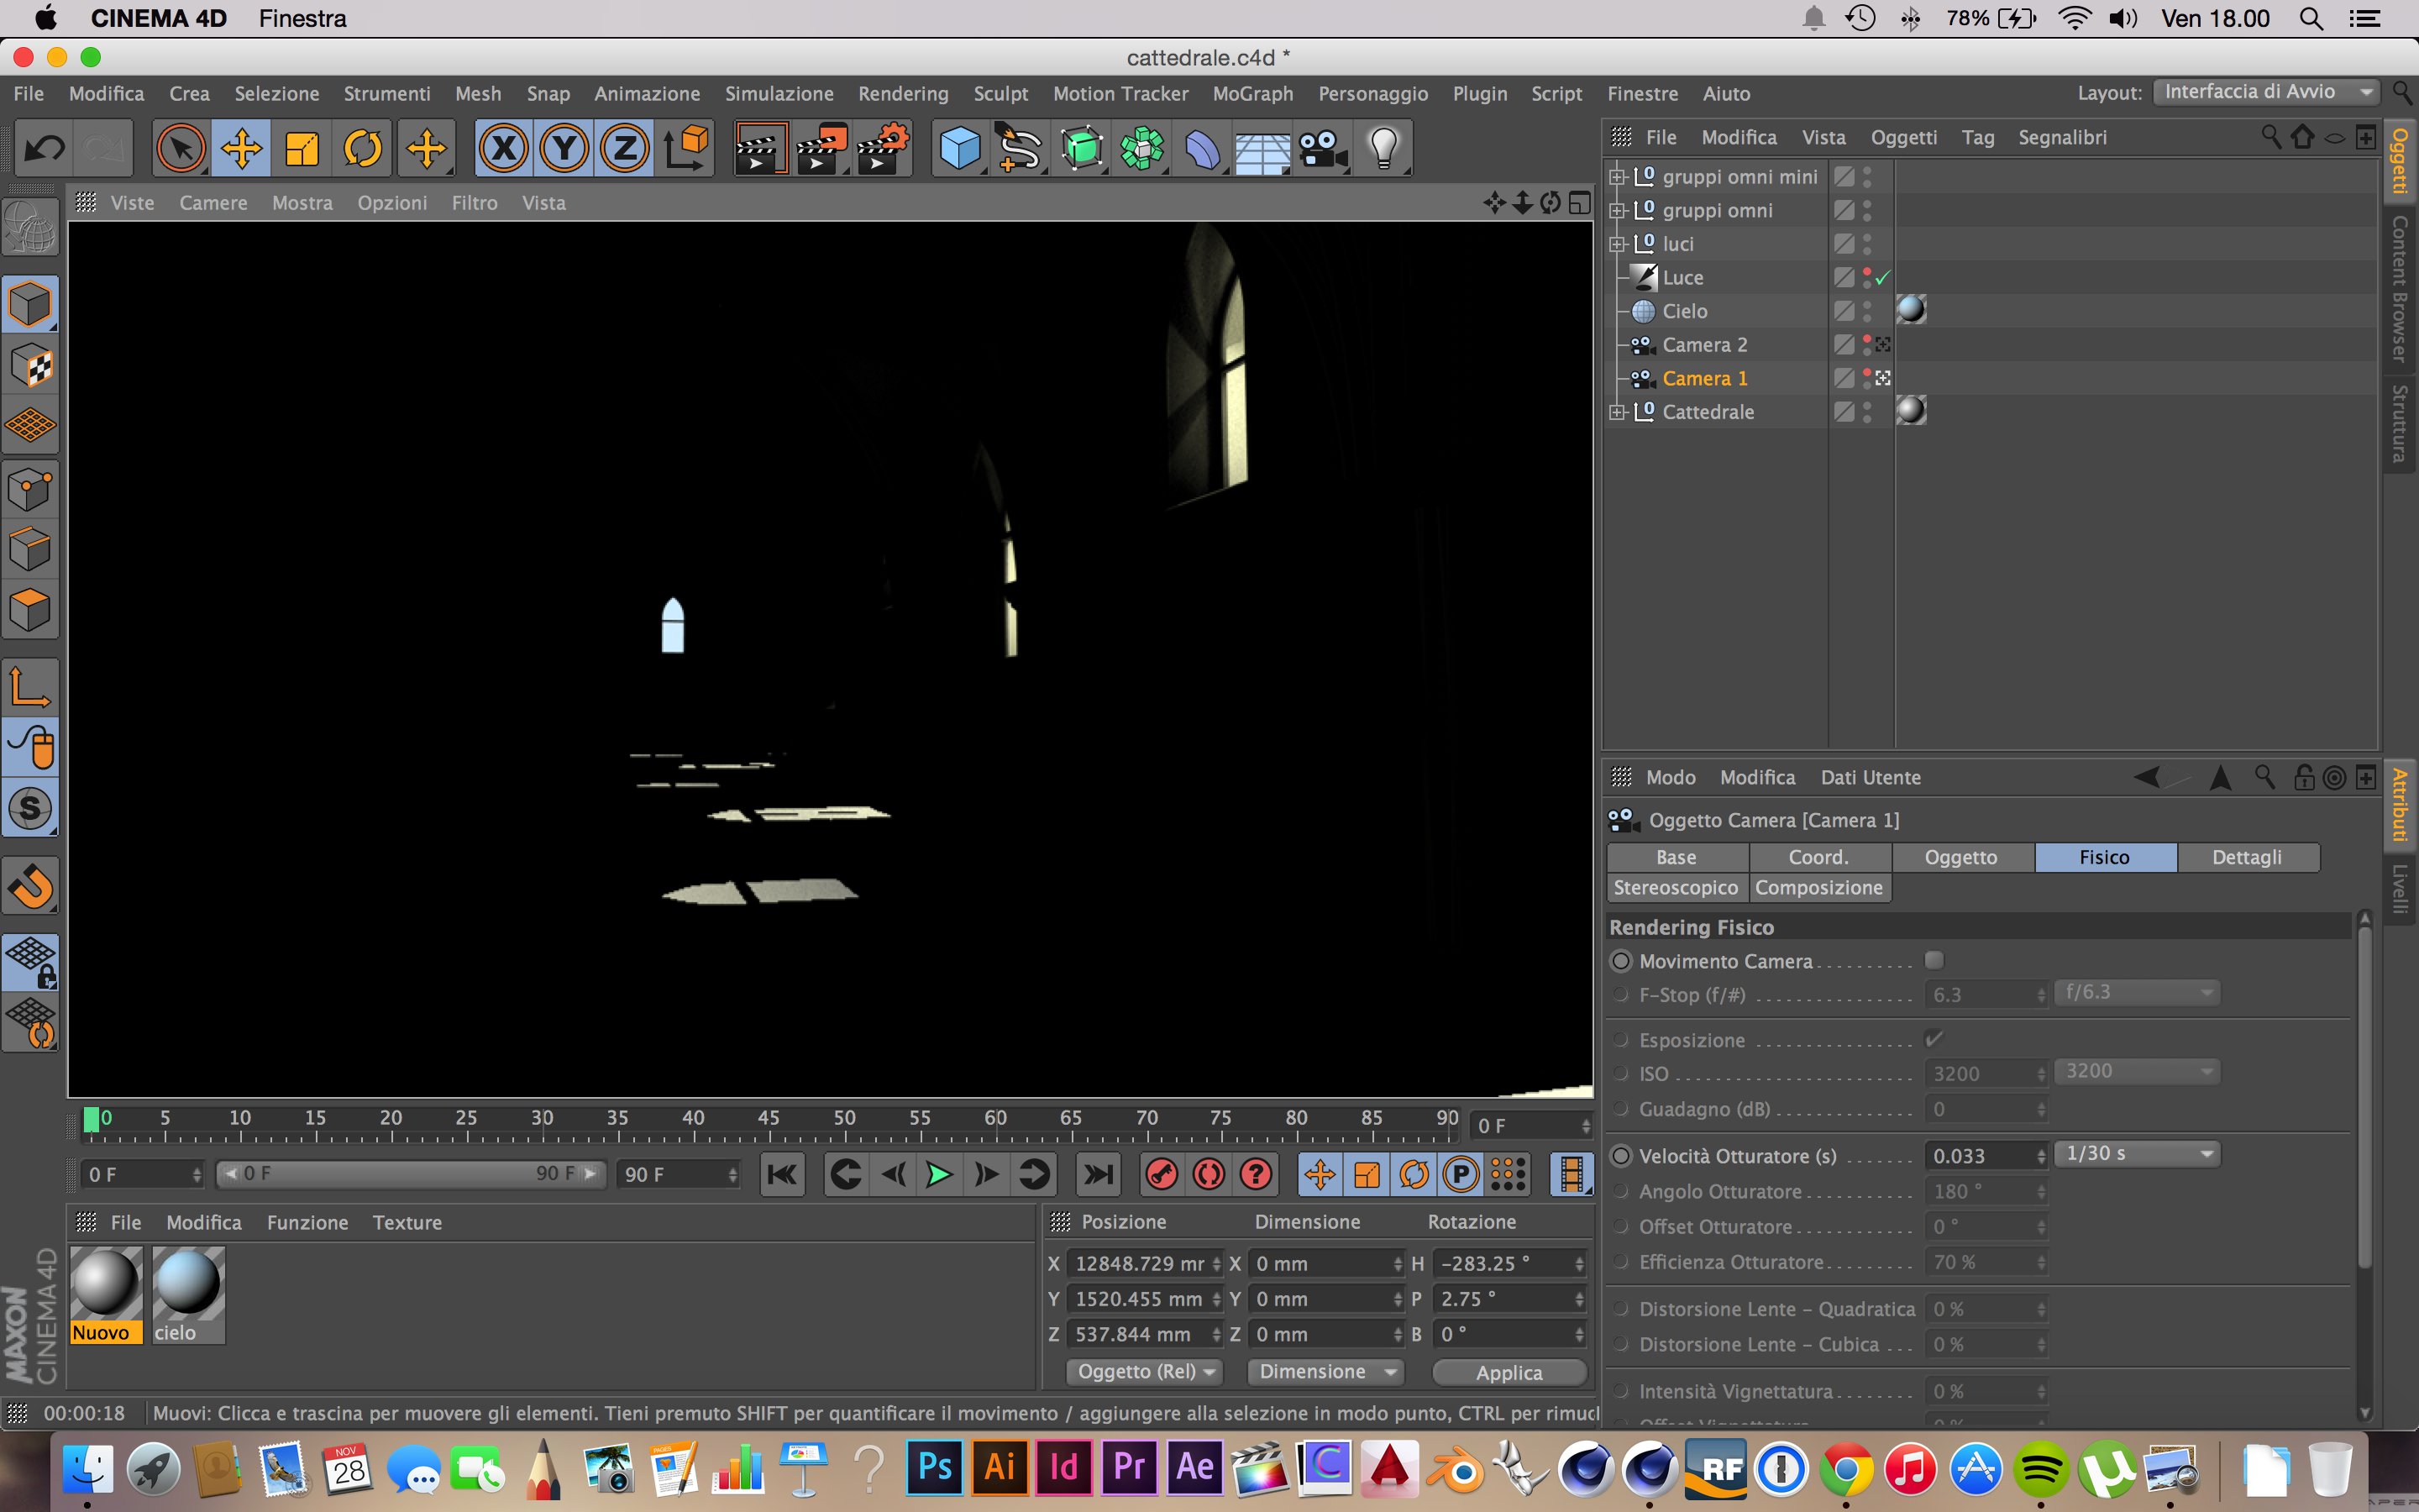Image resolution: width=2419 pixels, height=1512 pixels.
Task: Expand the Cattedrale object
Action: pyautogui.click(x=1616, y=412)
